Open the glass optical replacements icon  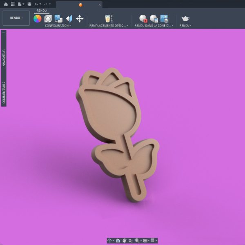(108, 19)
